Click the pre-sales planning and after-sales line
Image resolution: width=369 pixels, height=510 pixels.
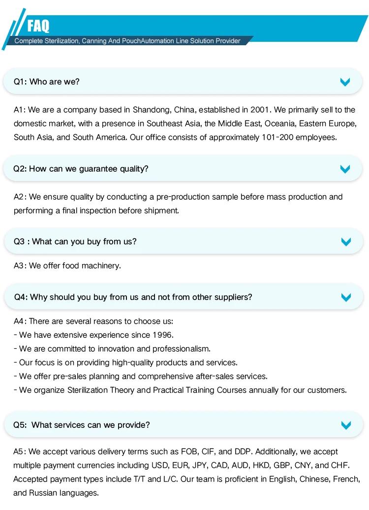point(141,376)
